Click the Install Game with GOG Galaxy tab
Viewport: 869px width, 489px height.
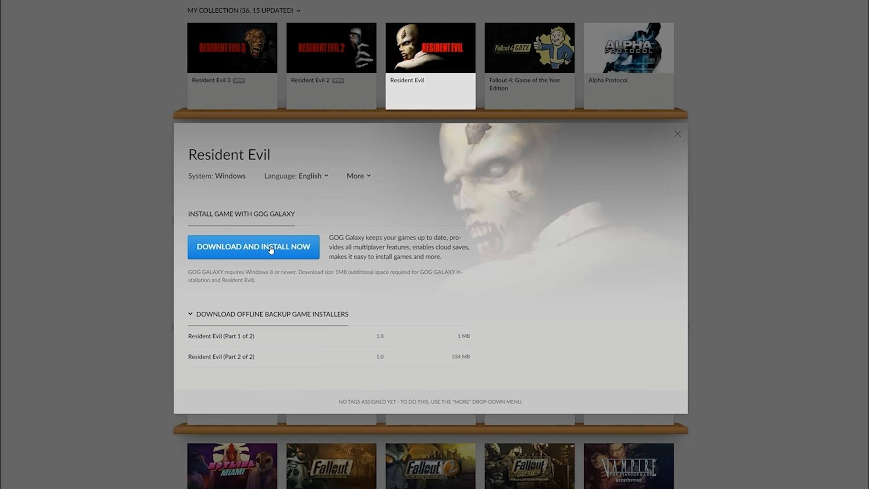(x=241, y=214)
